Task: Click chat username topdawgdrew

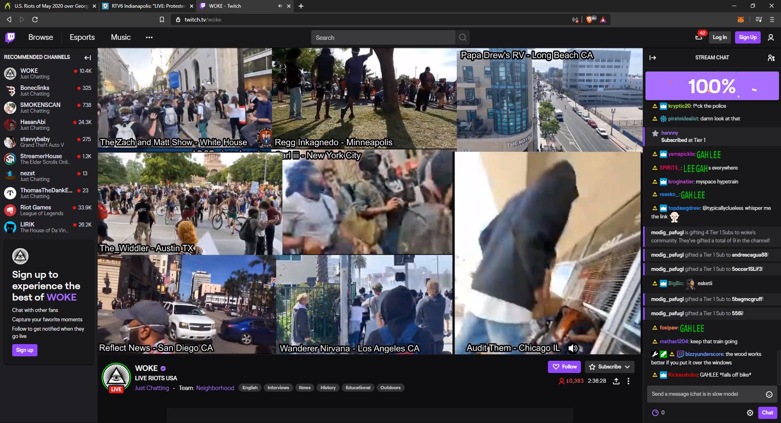Action: 684,208
